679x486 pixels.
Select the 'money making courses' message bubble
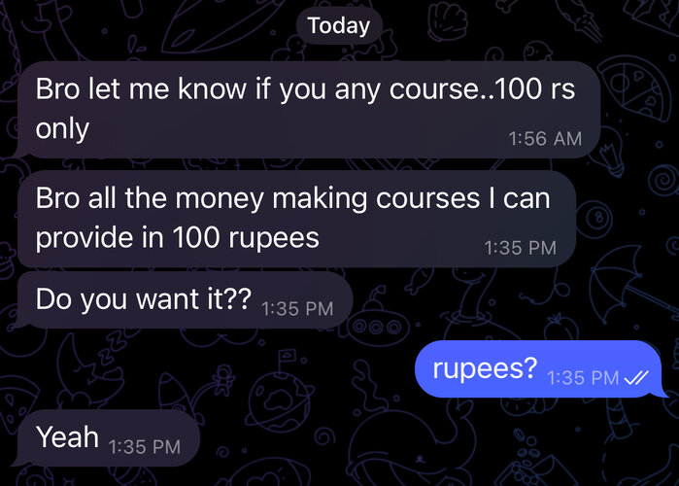(296, 219)
